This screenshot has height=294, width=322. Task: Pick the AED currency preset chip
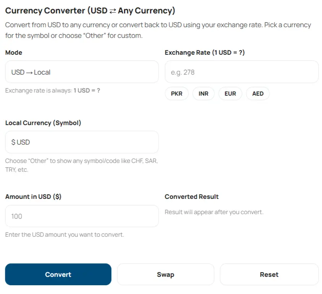(257, 93)
